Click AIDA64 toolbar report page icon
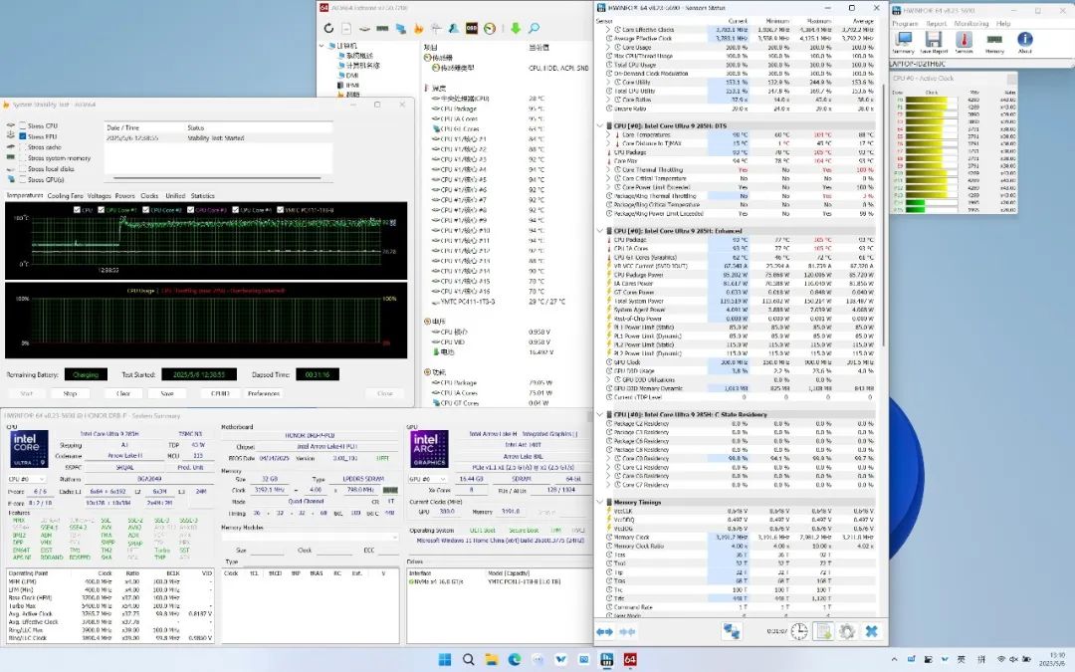1075x672 pixels. point(347,28)
